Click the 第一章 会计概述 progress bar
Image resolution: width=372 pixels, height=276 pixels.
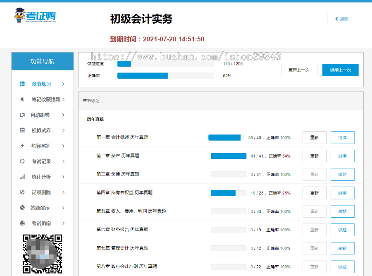[x=226, y=137]
